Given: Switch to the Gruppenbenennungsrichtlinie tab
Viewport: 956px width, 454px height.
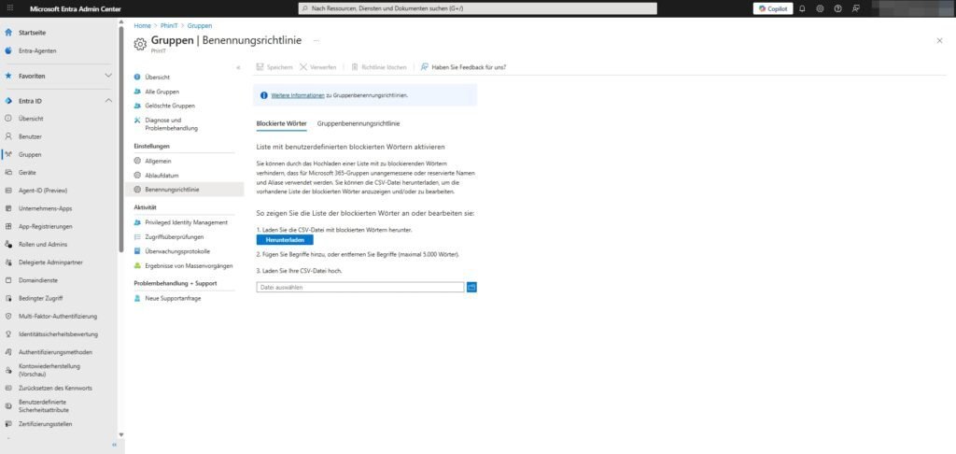Looking at the screenshot, I should 358,123.
